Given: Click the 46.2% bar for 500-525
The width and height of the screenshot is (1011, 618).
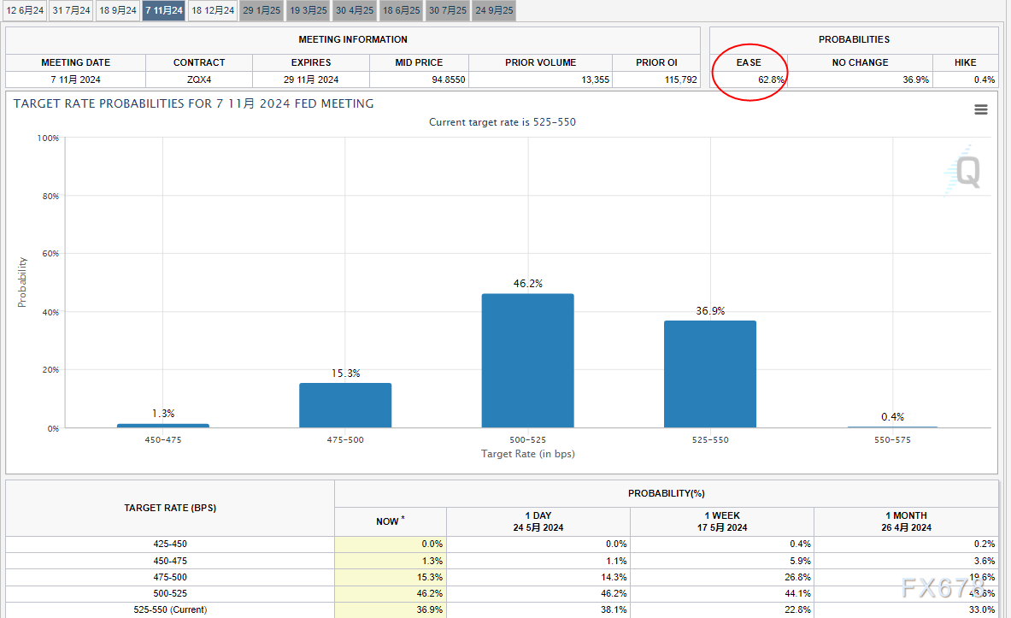Looking at the screenshot, I should (527, 361).
